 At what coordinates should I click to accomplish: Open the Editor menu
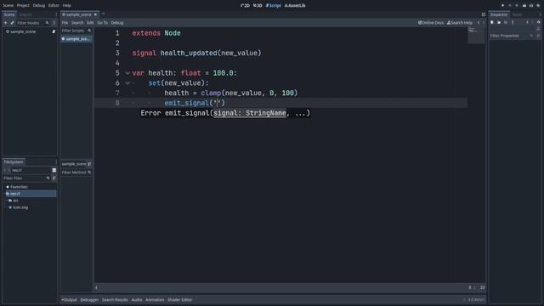[54, 6]
